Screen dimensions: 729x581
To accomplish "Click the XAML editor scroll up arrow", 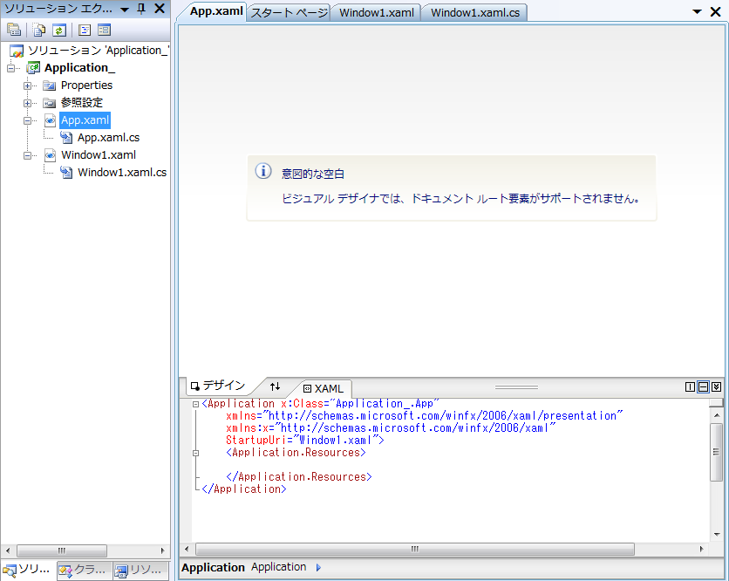I will coord(717,415).
